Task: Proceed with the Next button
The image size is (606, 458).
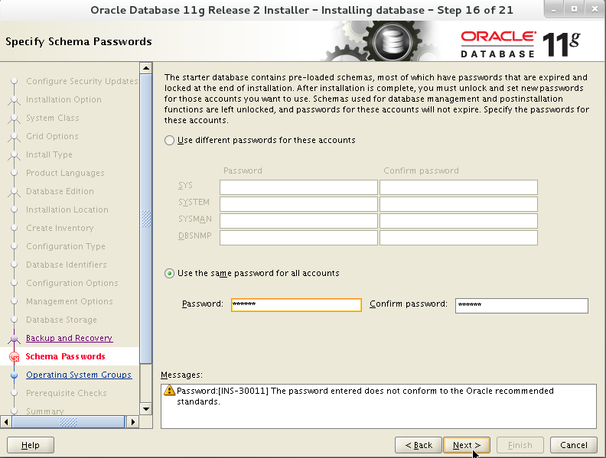Action: click(x=467, y=445)
